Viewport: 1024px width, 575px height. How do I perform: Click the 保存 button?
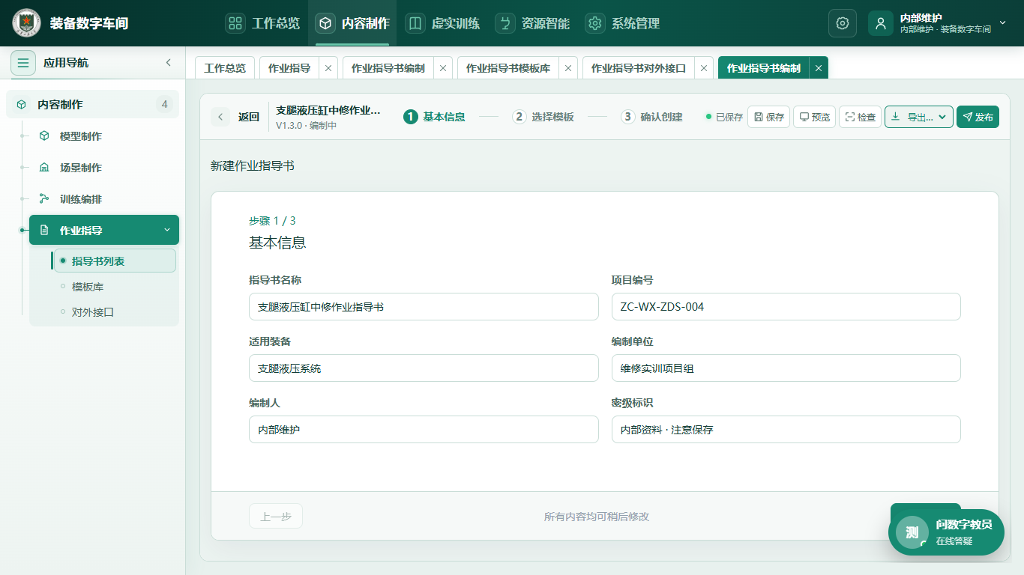[768, 117]
